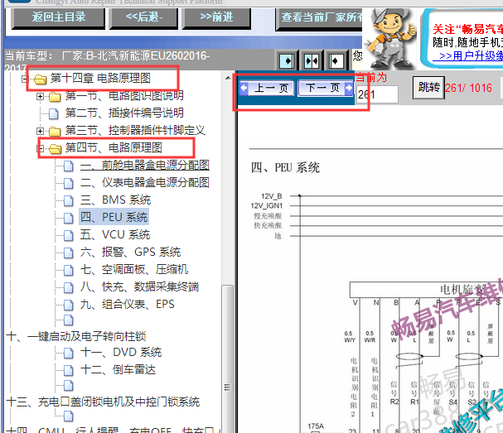Expand the 第三节、控制器插件针脚定义 node
The height and width of the screenshot is (433, 503).
41,131
